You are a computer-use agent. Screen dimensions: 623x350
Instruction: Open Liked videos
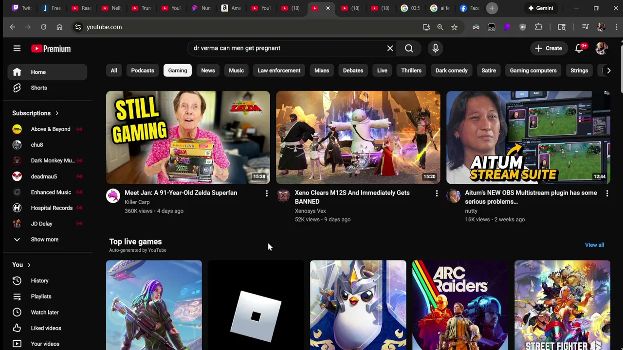click(x=48, y=328)
